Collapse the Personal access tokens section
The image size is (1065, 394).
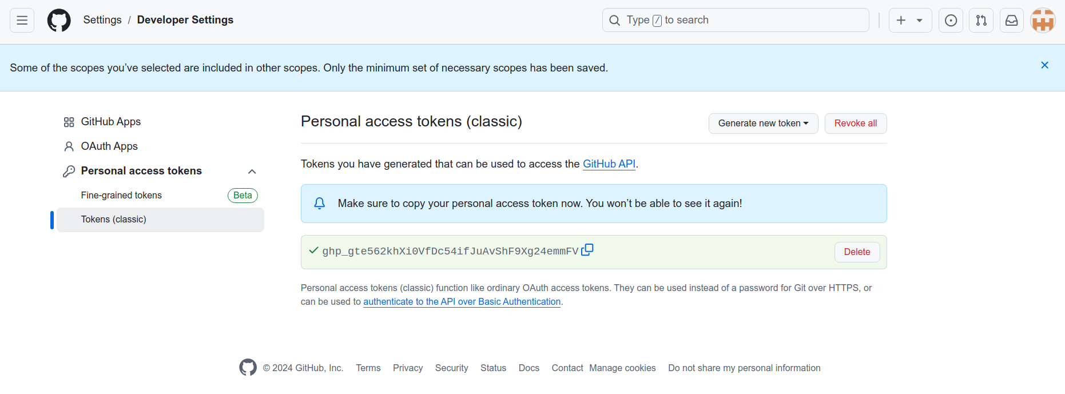coord(252,172)
